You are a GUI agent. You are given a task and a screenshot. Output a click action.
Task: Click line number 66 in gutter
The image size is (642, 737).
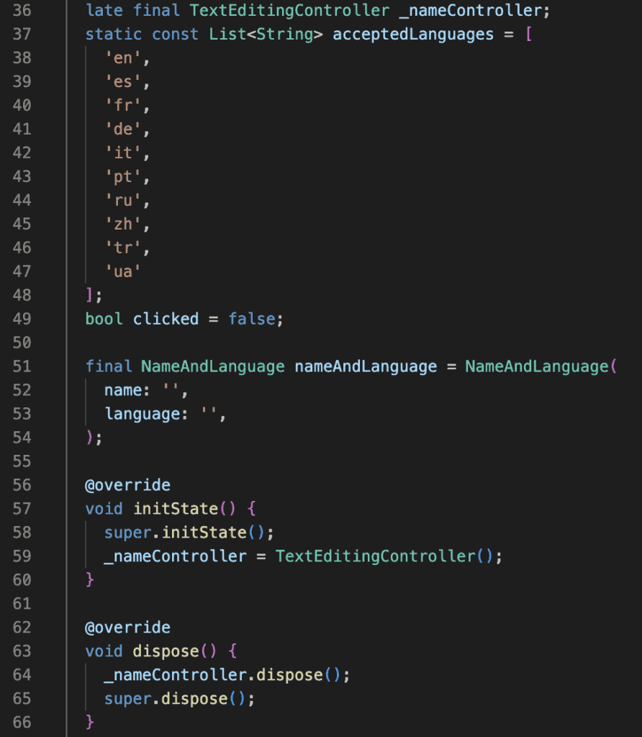point(22,722)
